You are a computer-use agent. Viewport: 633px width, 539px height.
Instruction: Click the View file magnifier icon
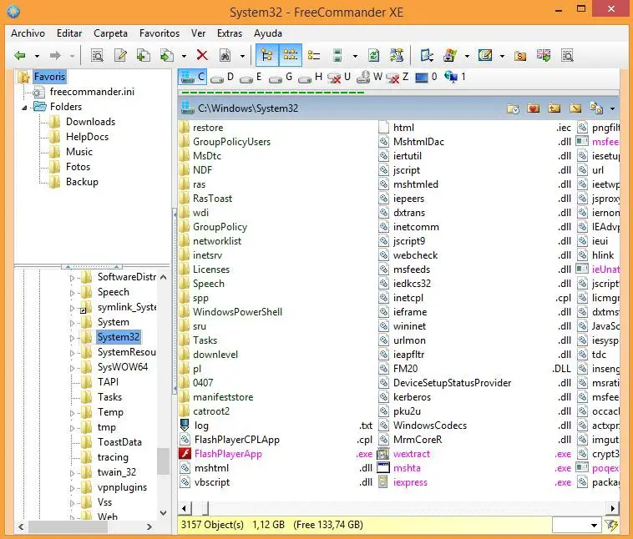click(98, 56)
